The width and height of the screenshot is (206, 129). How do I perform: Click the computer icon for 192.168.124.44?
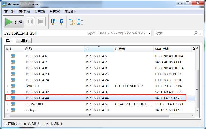click(13, 98)
